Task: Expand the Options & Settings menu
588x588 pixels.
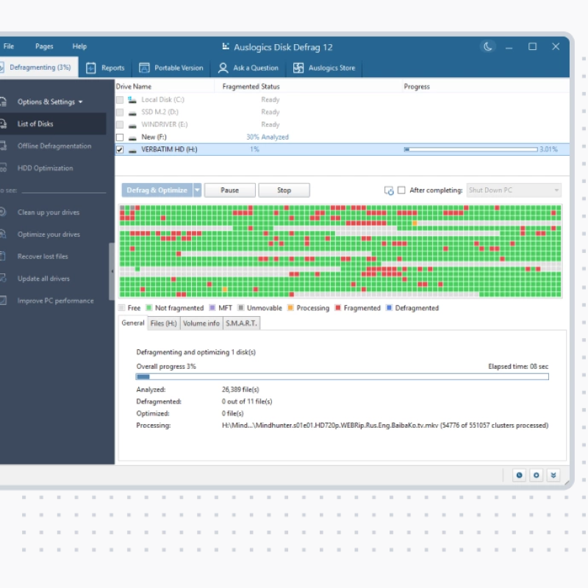Action: (x=50, y=102)
